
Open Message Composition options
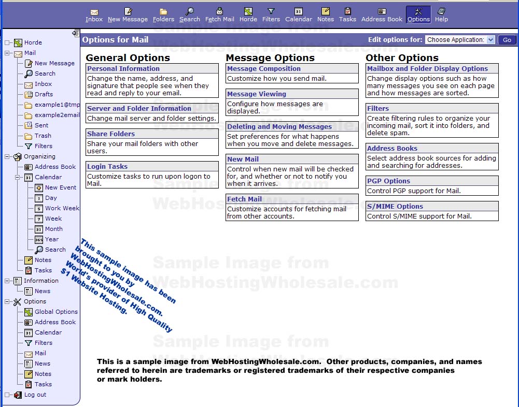pos(264,68)
